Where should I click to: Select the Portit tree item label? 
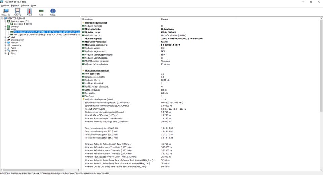(13, 54)
